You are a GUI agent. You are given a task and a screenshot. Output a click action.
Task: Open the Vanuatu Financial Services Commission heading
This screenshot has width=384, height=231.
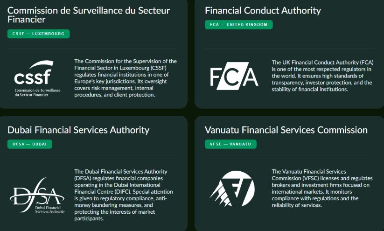pos(286,130)
